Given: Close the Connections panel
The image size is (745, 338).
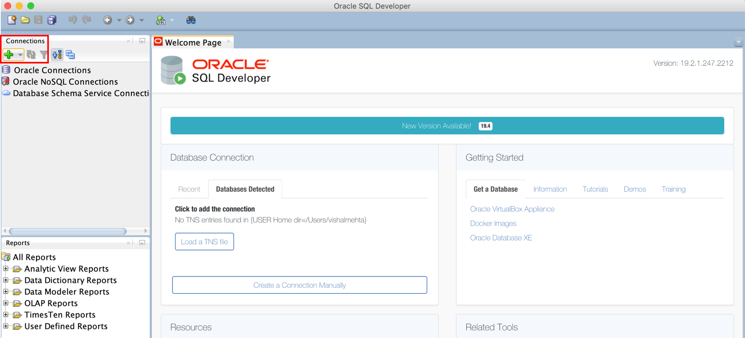Looking at the screenshot, I should [128, 41].
